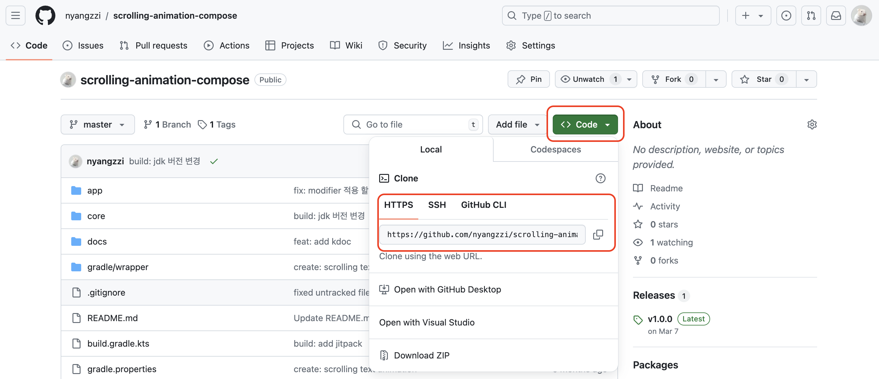Click Download ZIP

tap(421, 355)
